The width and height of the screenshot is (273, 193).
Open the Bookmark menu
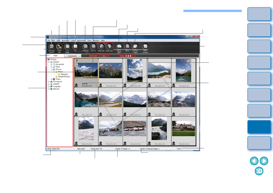coord(66,40)
